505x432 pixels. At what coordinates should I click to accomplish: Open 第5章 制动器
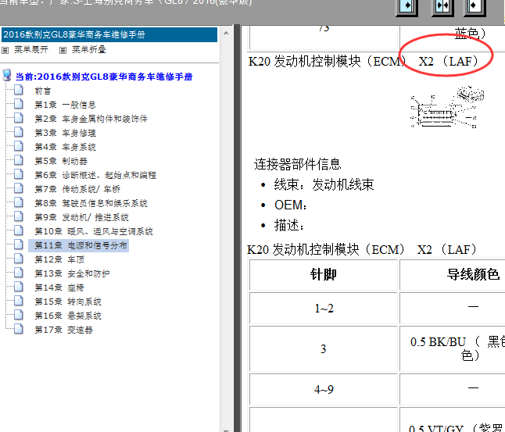pyautogui.click(x=61, y=161)
